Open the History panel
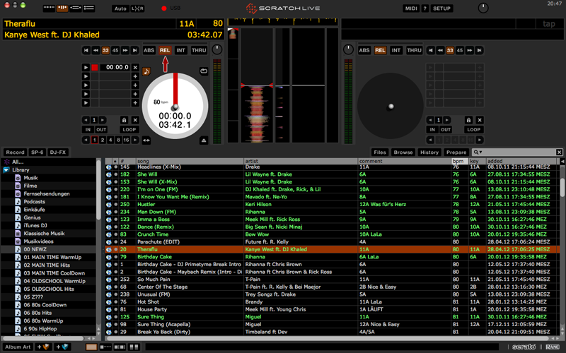 point(429,152)
